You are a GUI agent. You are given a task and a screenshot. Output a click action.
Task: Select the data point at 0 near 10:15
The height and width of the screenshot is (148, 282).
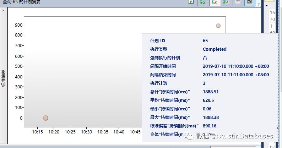46,118
